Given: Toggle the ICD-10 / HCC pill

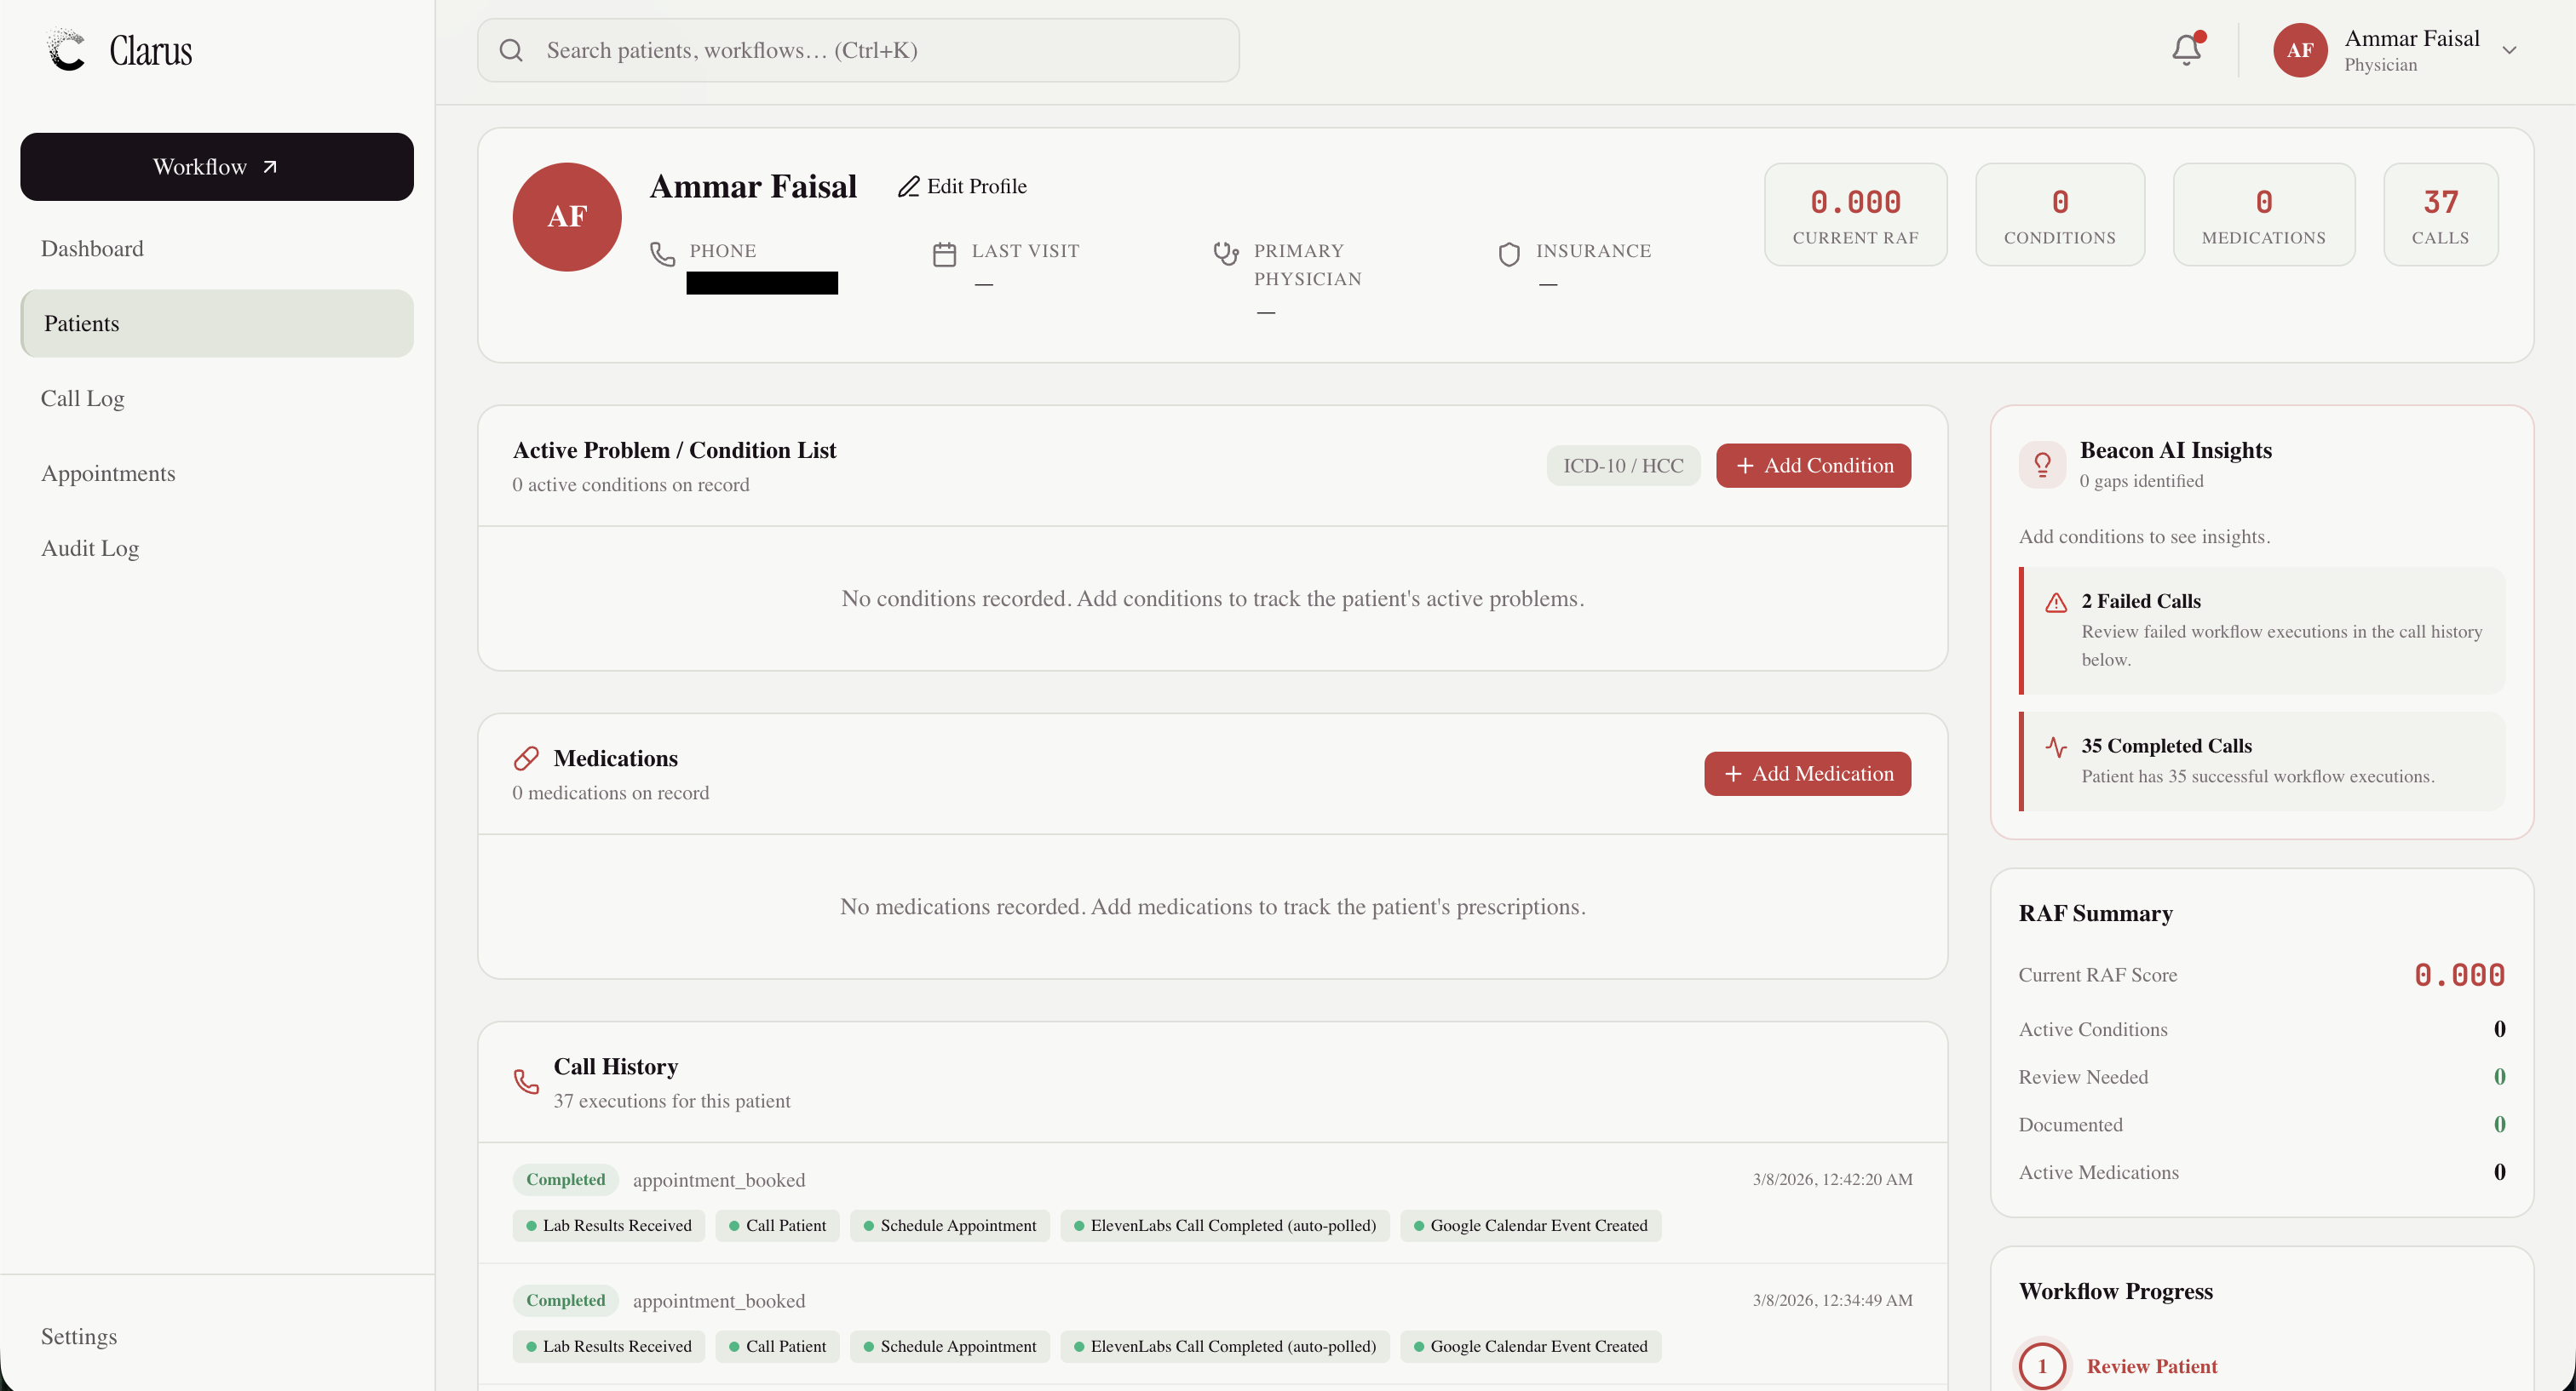Looking at the screenshot, I should point(1622,466).
